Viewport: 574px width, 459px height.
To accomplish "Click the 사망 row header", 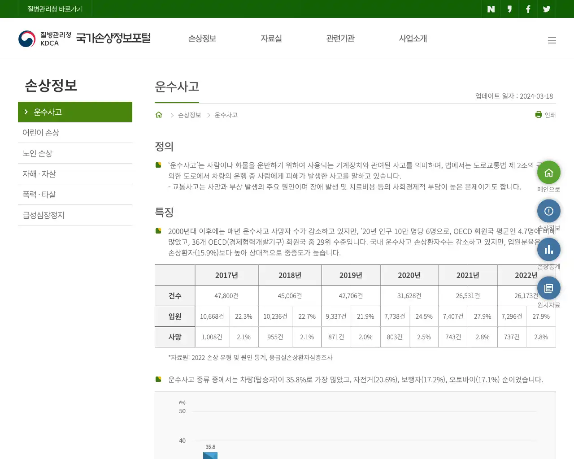I will (x=175, y=337).
